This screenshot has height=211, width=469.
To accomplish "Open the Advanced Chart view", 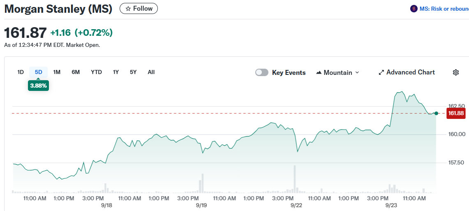I will [x=407, y=72].
